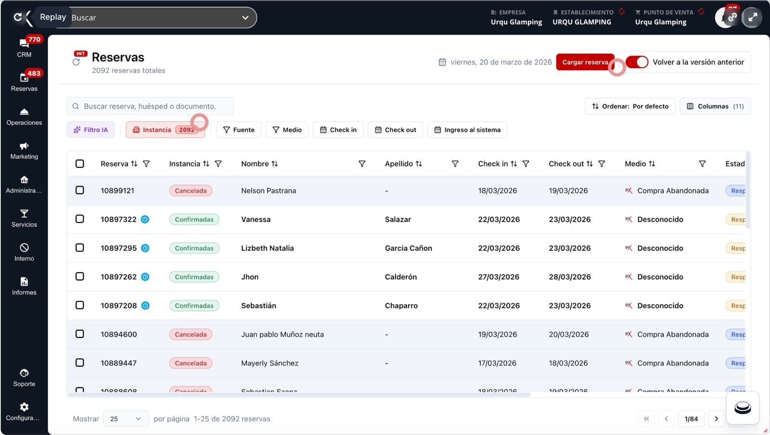This screenshot has height=435, width=770.
Task: Open the rows-per-page dropdown showing 25
Action: click(126, 419)
